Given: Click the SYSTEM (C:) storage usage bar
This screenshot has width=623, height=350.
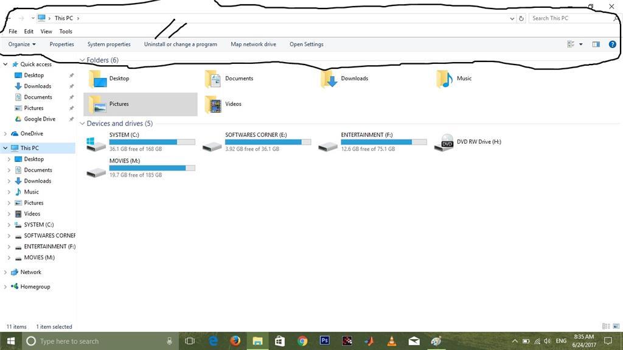Looking at the screenshot, I should [152, 142].
